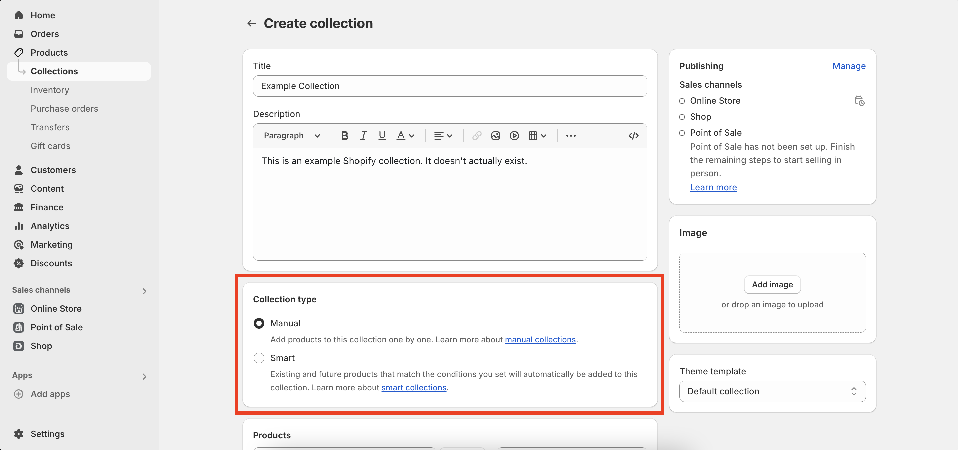This screenshot has height=450, width=958.
Task: Open Inventory in the sidebar
Action: 50,90
